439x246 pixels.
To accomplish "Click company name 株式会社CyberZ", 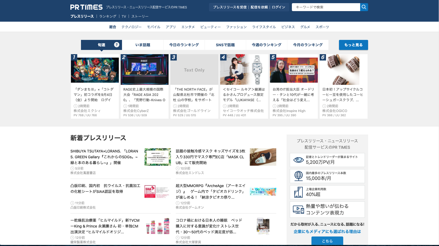I will click(136, 111).
